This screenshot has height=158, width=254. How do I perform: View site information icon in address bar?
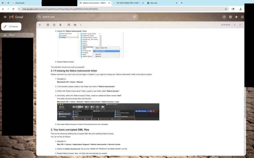tap(20, 9)
